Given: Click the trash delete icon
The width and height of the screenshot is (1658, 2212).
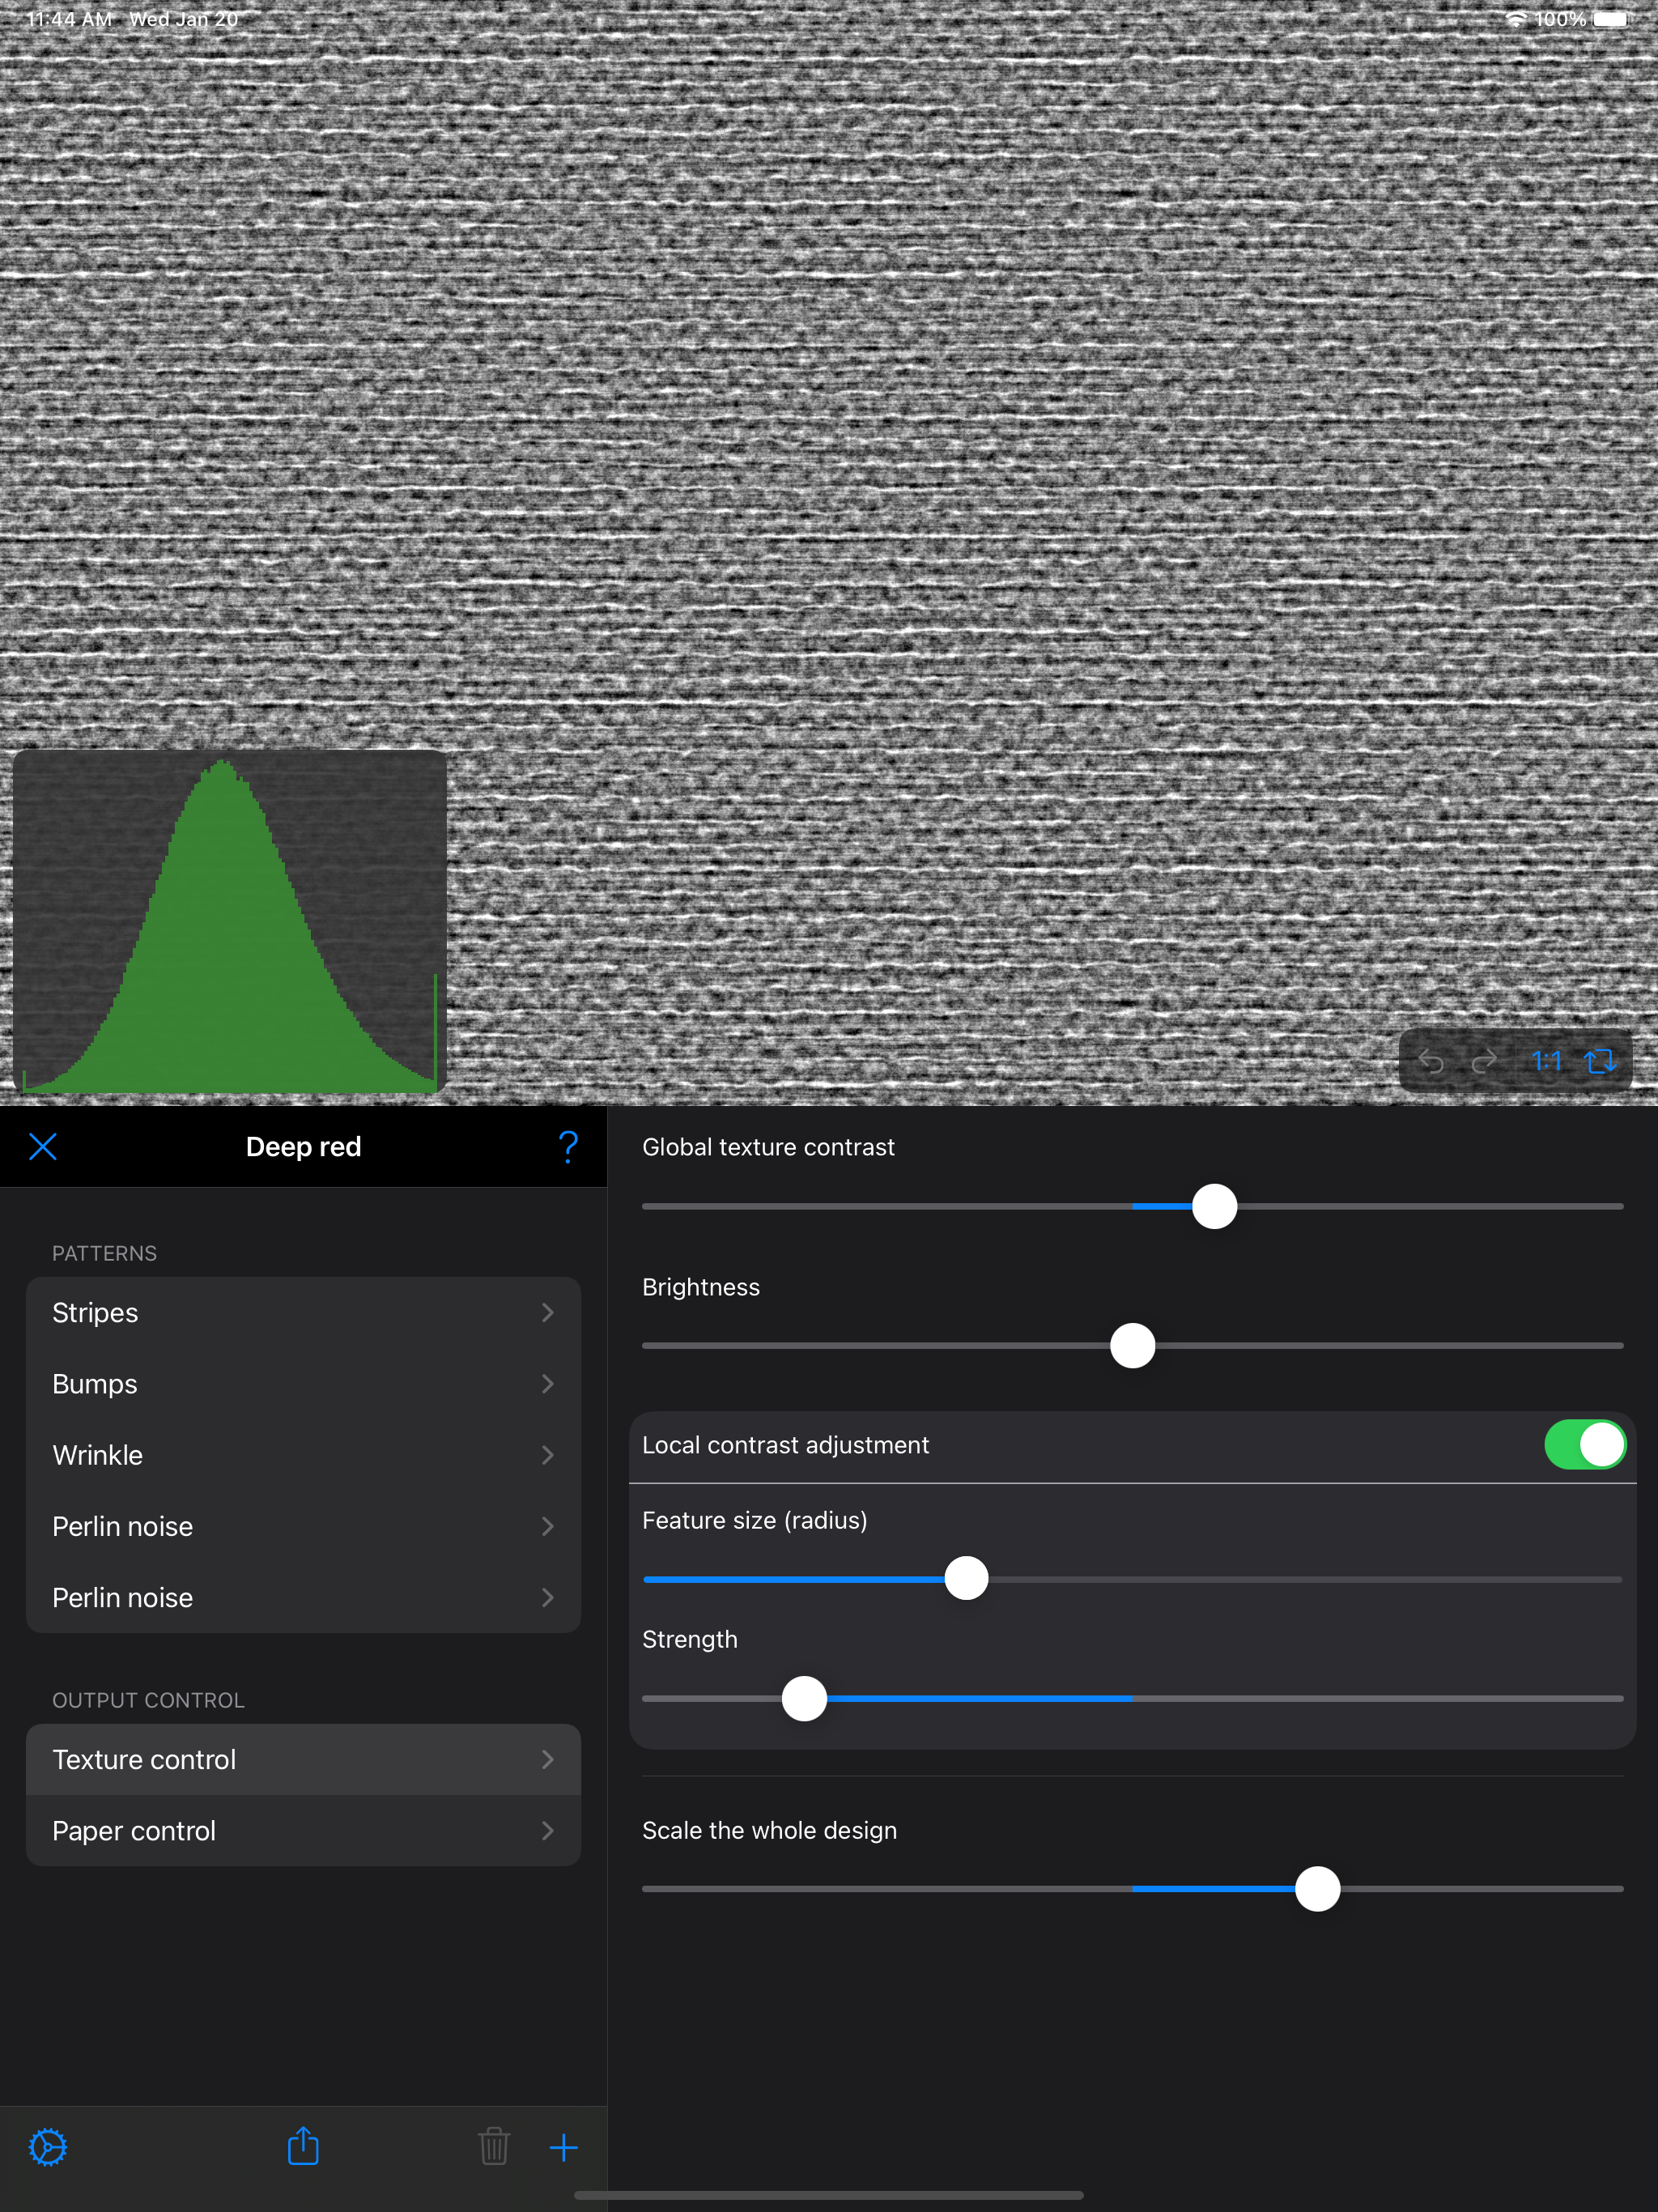Looking at the screenshot, I should [494, 2147].
